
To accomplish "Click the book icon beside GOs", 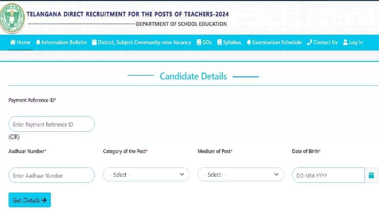I will (199, 42).
